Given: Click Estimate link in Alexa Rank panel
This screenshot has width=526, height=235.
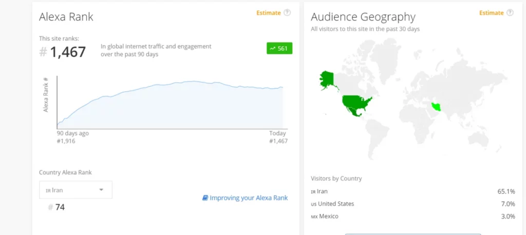Looking at the screenshot, I should click(x=269, y=13).
